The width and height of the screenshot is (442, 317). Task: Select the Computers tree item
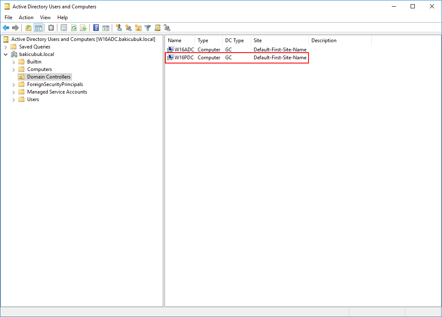39,69
